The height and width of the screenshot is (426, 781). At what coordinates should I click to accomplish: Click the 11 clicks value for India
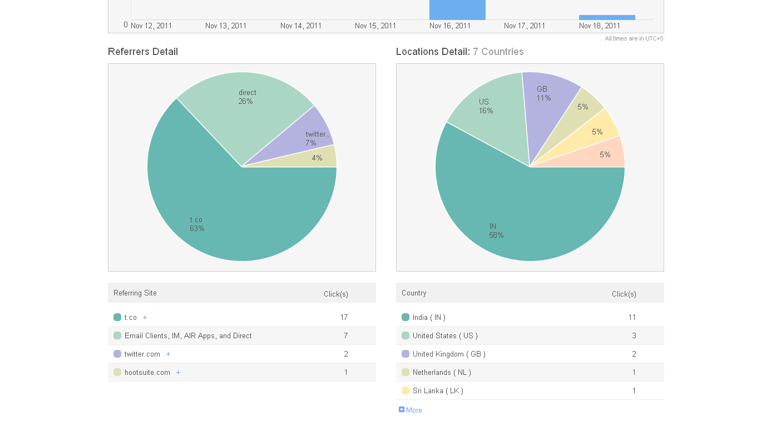pos(632,318)
